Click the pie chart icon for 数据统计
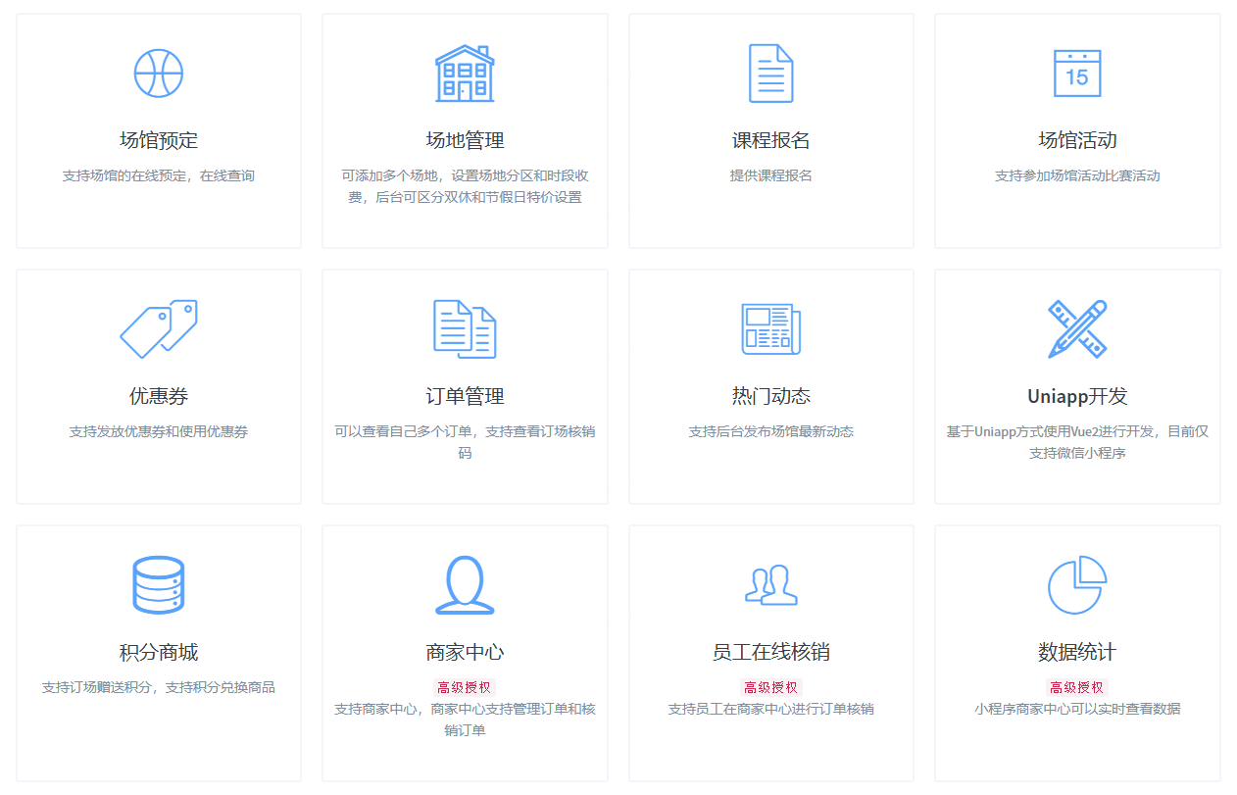 (1077, 585)
